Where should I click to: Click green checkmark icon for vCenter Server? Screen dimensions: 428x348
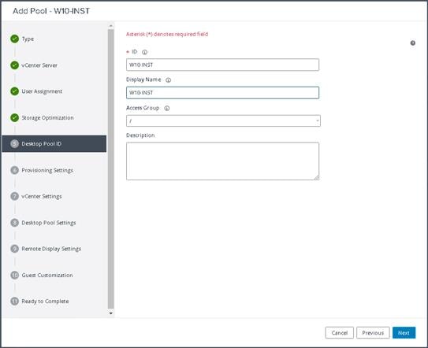coord(15,65)
